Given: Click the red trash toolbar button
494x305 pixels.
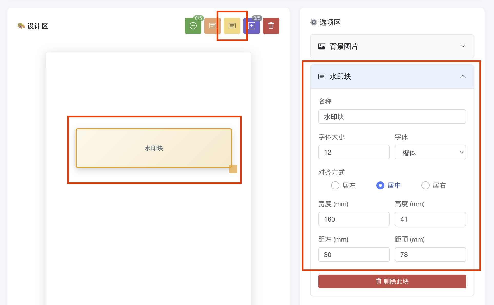Looking at the screenshot, I should click(x=271, y=26).
